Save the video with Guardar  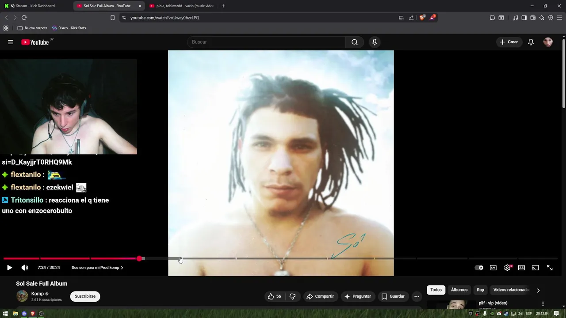393,296
